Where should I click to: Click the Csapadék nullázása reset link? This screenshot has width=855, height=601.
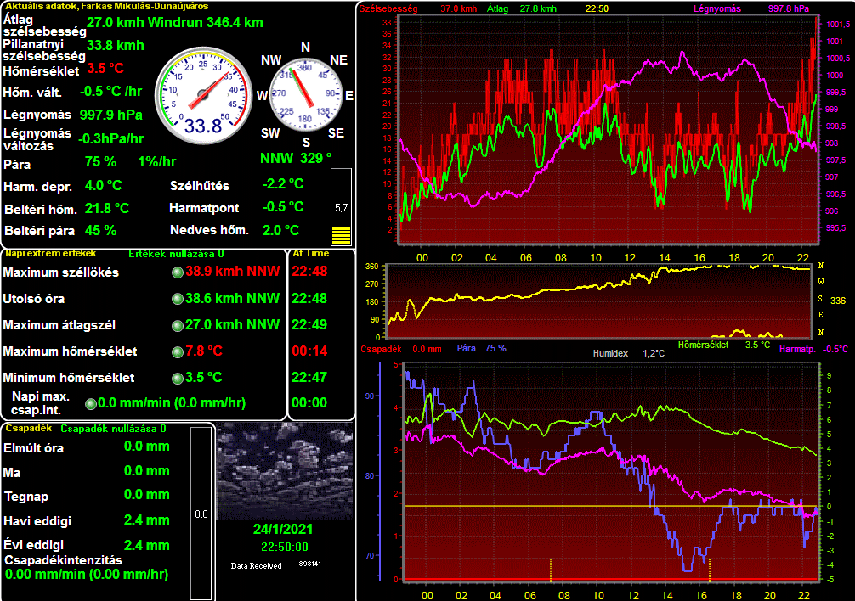(113, 429)
